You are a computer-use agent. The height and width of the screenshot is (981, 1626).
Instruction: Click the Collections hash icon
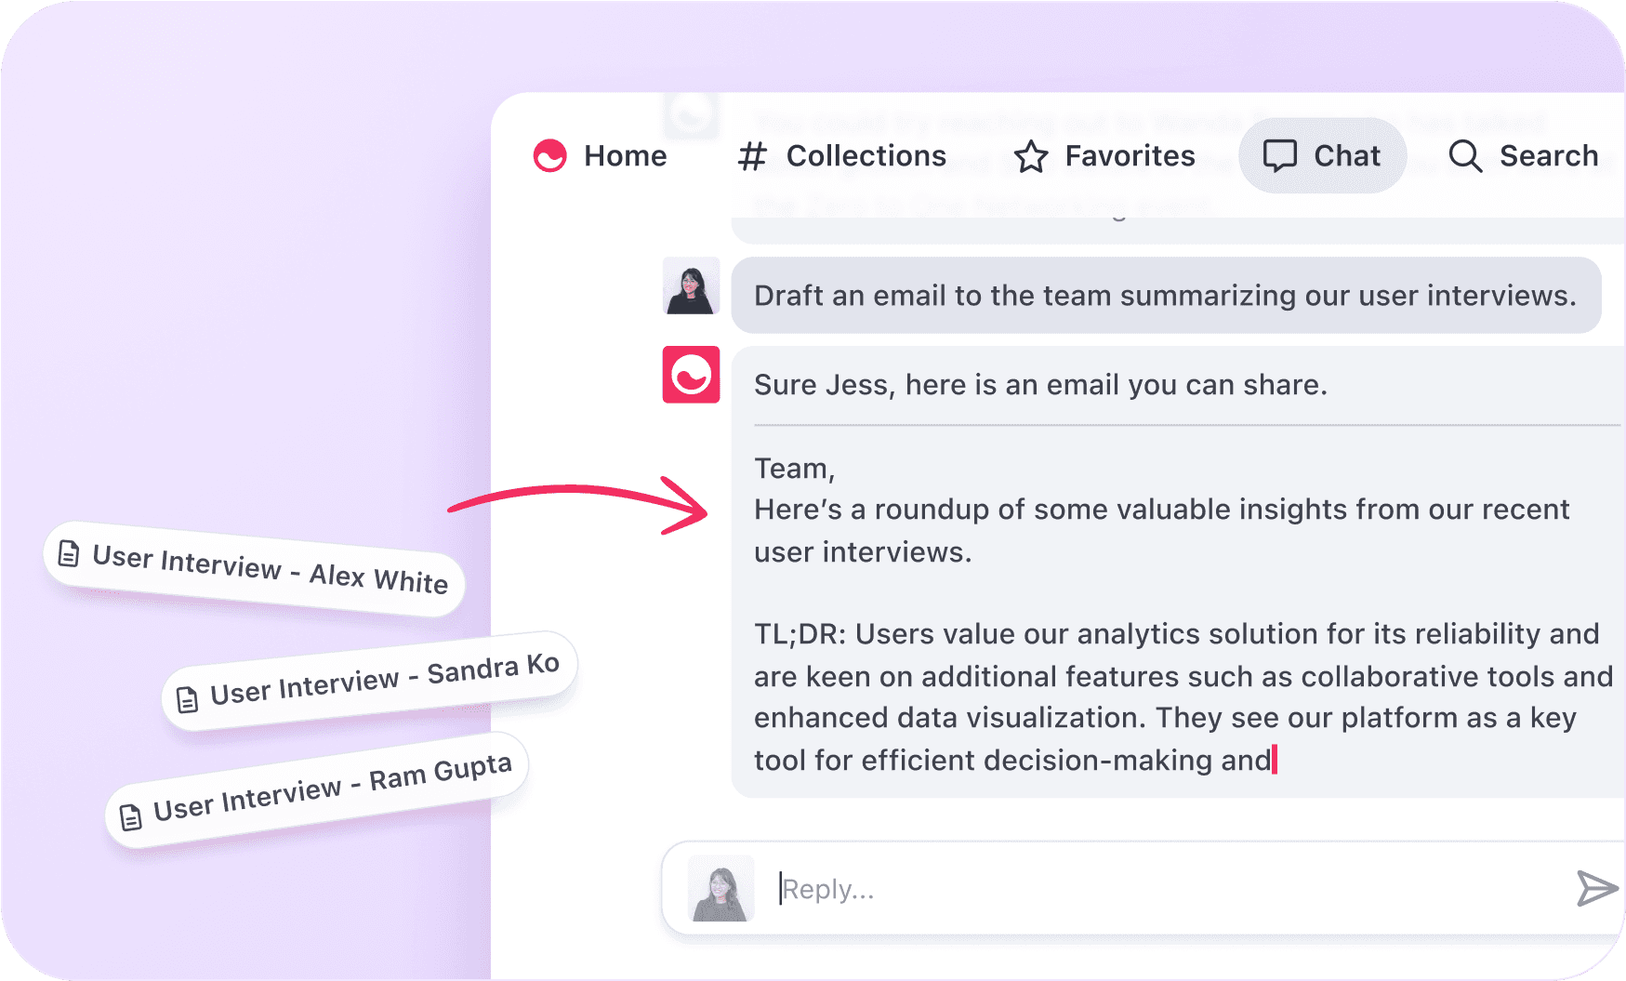tap(751, 156)
